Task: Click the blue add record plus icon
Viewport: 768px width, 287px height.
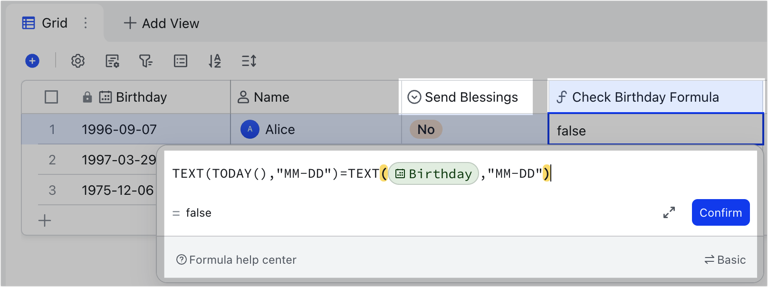Action: pos(31,61)
